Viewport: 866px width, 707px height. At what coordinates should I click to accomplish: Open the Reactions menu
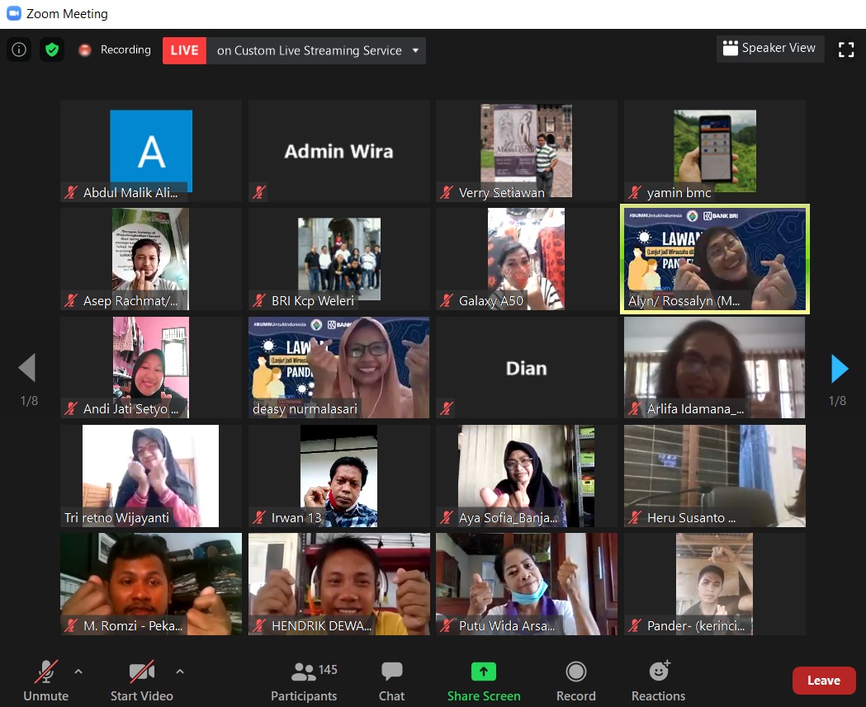tap(659, 681)
